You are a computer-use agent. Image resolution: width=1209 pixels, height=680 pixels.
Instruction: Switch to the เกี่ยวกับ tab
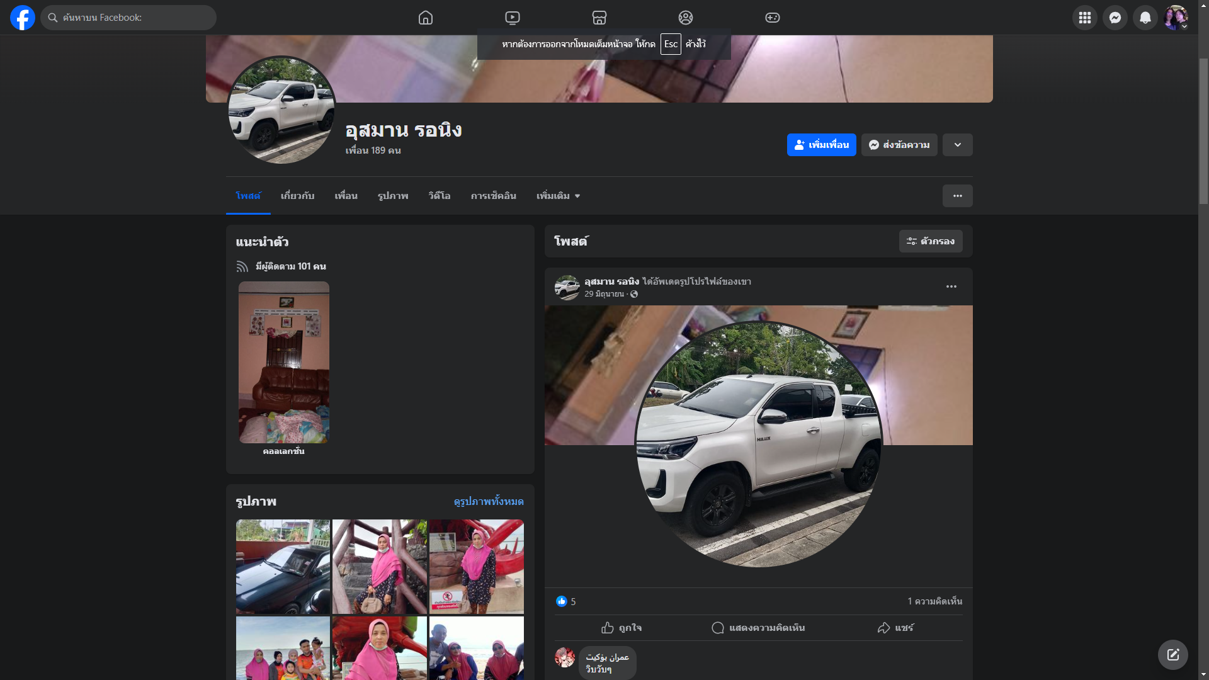click(x=297, y=196)
